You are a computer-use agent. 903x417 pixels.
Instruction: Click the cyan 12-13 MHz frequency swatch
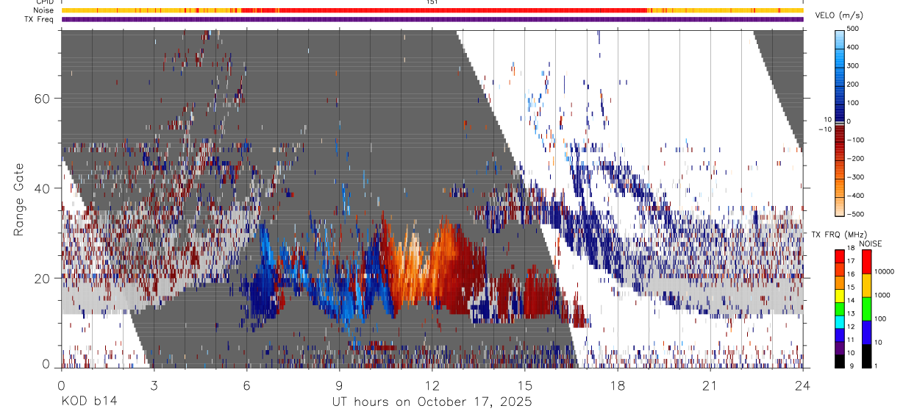(x=840, y=321)
